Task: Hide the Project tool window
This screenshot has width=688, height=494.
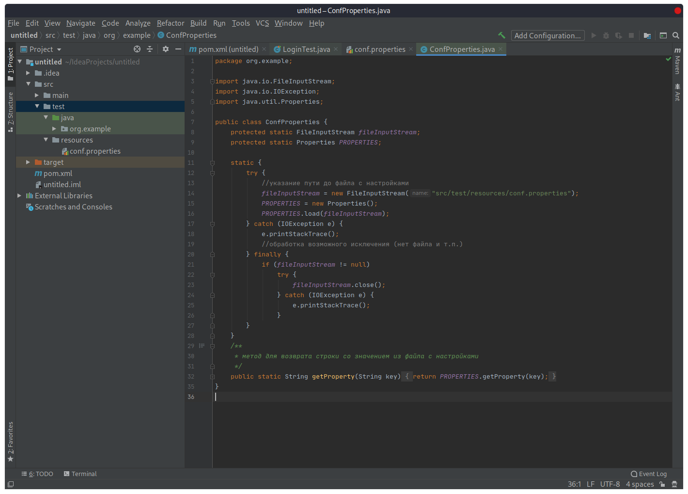Action: (x=178, y=49)
